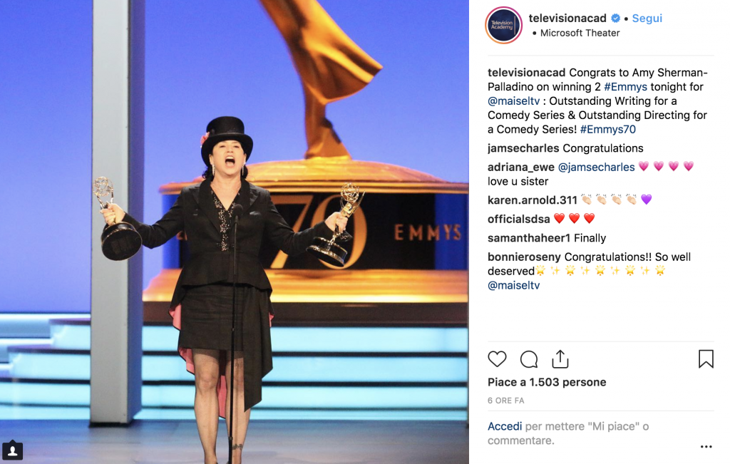The image size is (730, 464).
Task: Save the post with the bookmark icon
Action: click(x=706, y=359)
